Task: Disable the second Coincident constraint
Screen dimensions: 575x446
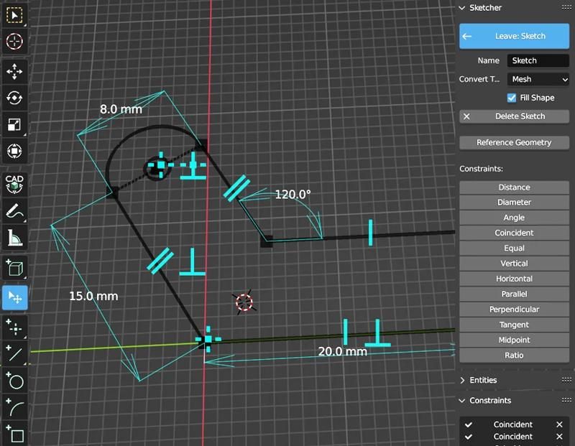Action: coord(469,437)
